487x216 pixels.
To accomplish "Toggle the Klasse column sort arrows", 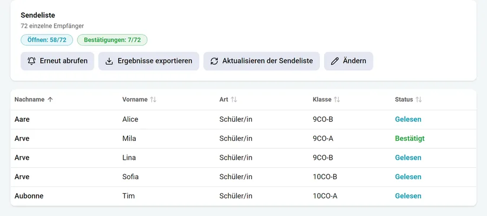I will pyautogui.click(x=337, y=100).
